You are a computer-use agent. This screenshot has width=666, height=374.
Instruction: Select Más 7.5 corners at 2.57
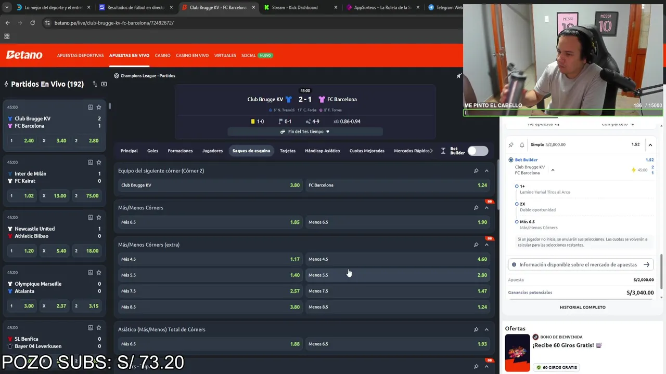210,291
